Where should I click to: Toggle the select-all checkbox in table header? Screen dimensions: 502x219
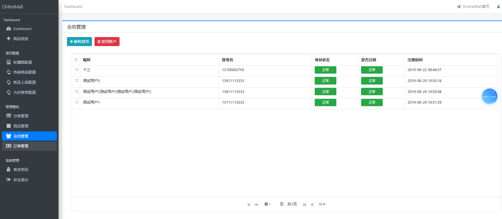(76, 60)
